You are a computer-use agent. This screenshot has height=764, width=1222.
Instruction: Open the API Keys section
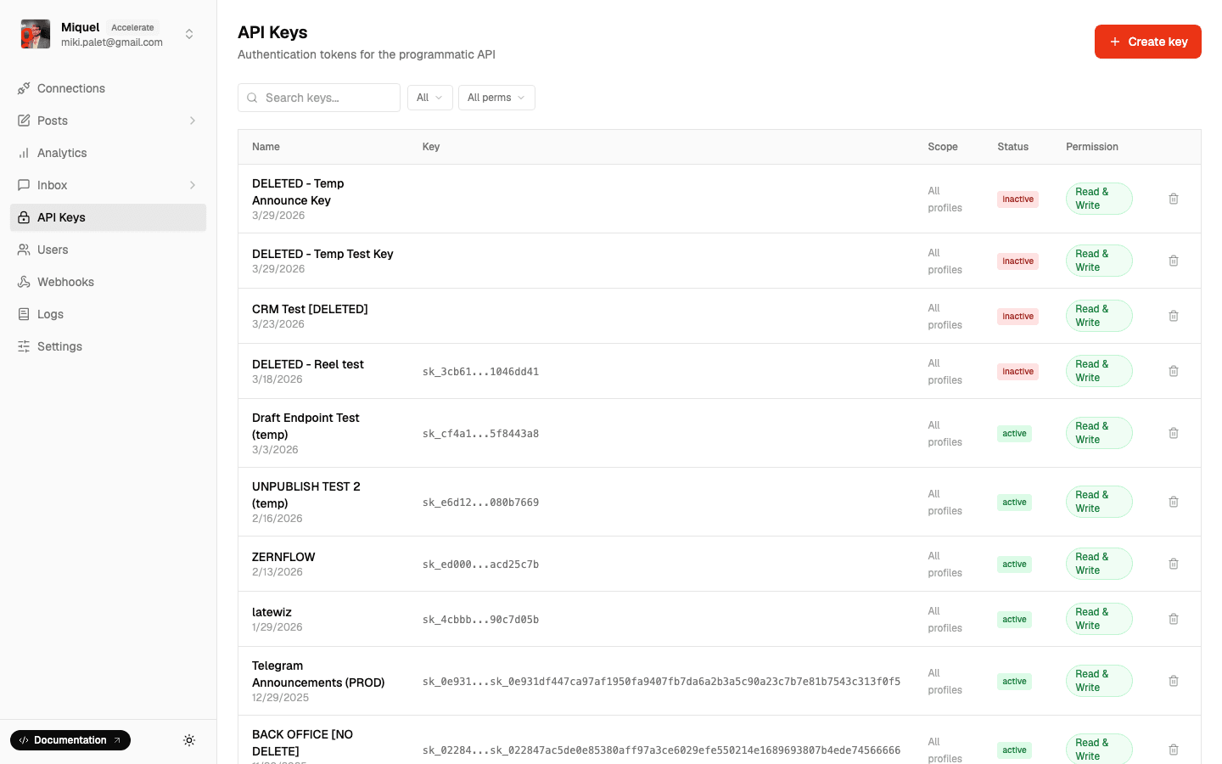[60, 217]
